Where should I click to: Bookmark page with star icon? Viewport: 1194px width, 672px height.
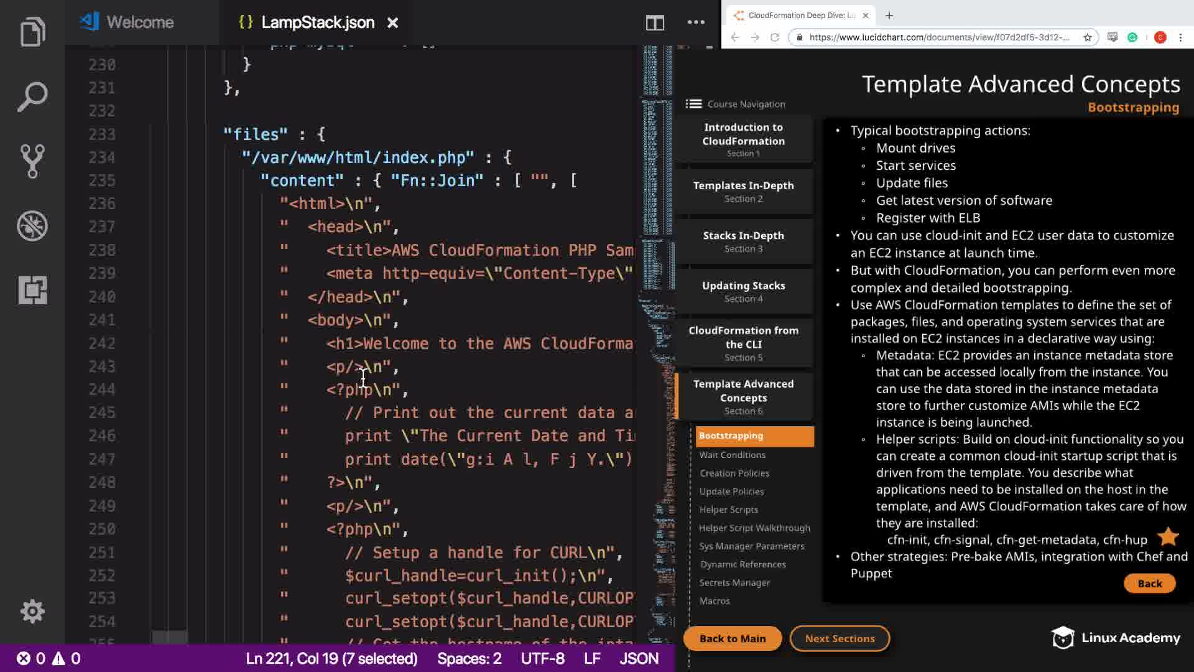(x=1088, y=37)
